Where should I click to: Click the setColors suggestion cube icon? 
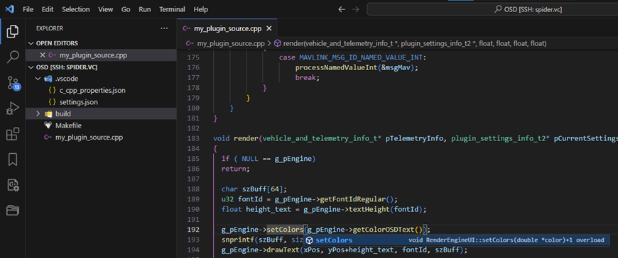pyautogui.click(x=310, y=240)
